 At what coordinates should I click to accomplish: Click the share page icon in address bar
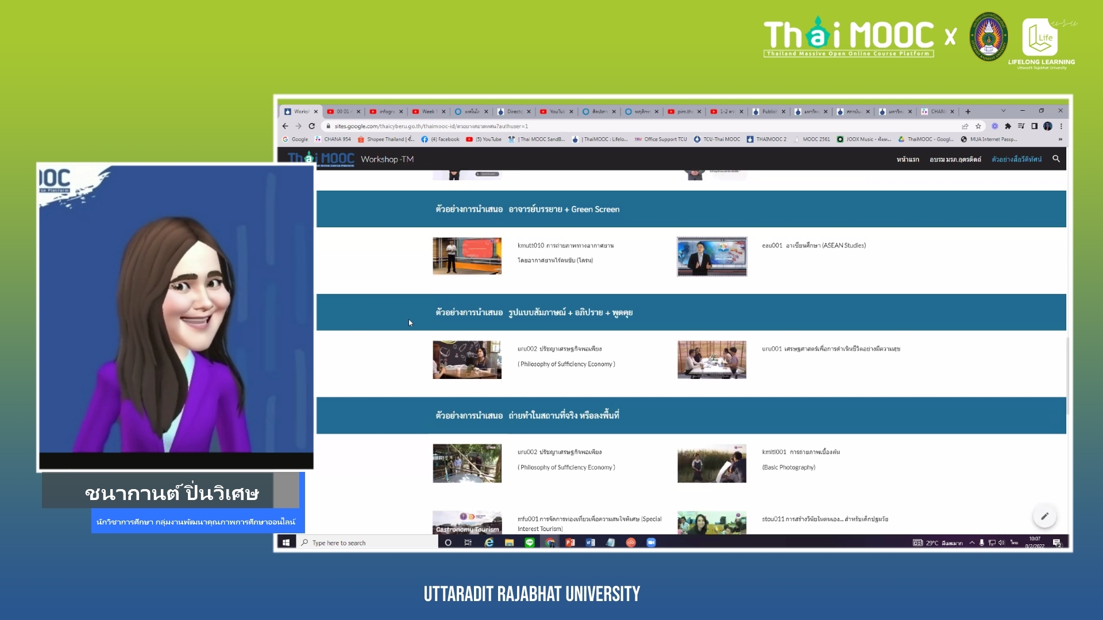click(x=965, y=126)
